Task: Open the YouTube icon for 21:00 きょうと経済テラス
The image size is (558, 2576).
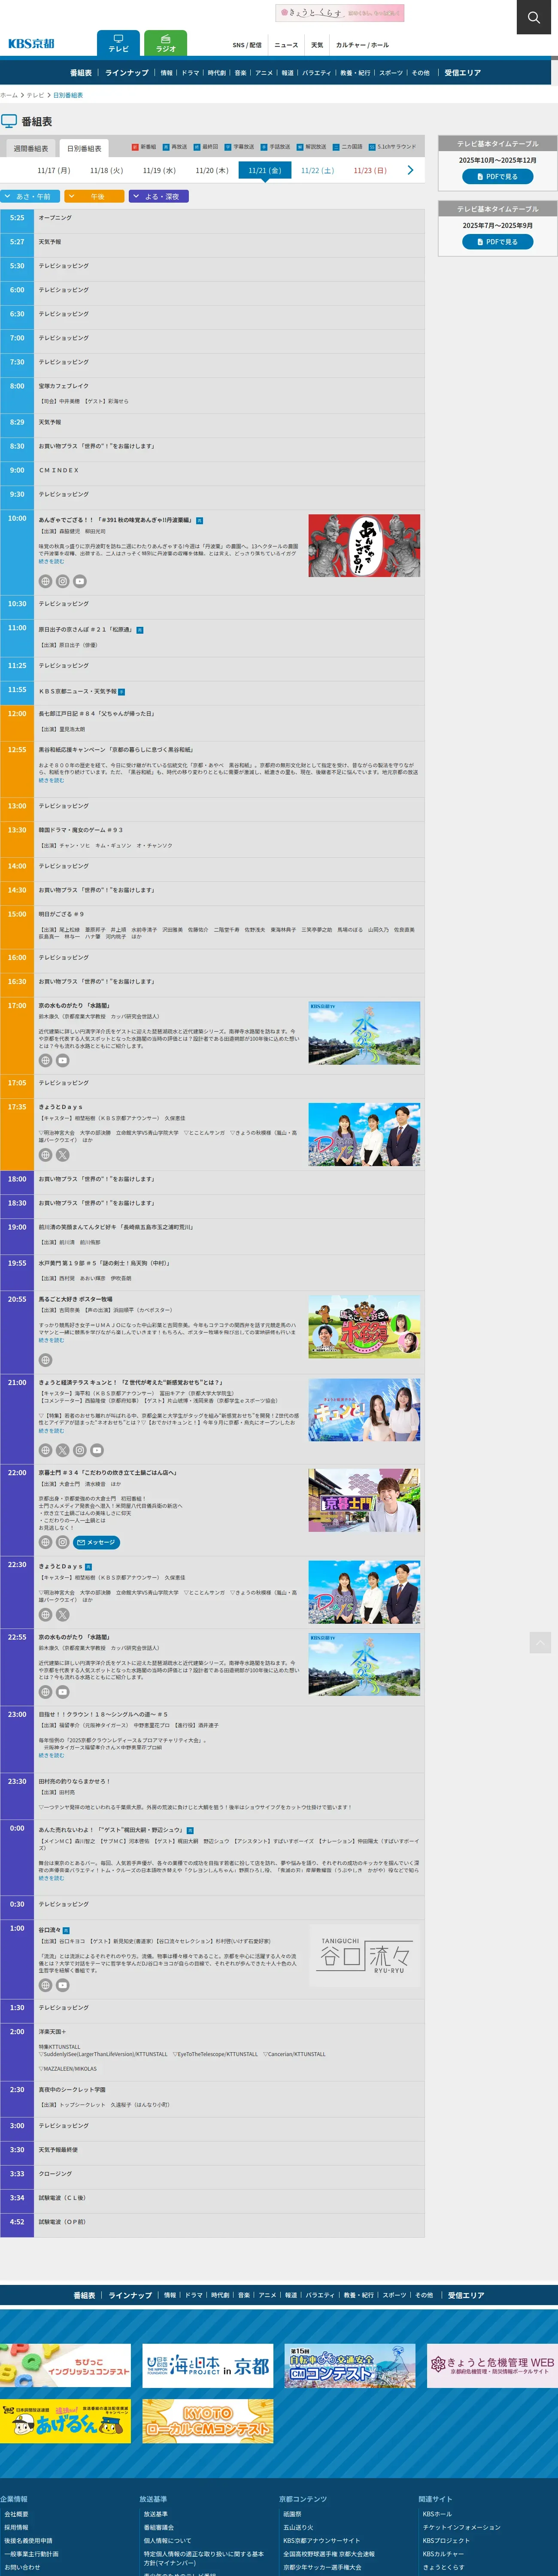Action: 97,1450
